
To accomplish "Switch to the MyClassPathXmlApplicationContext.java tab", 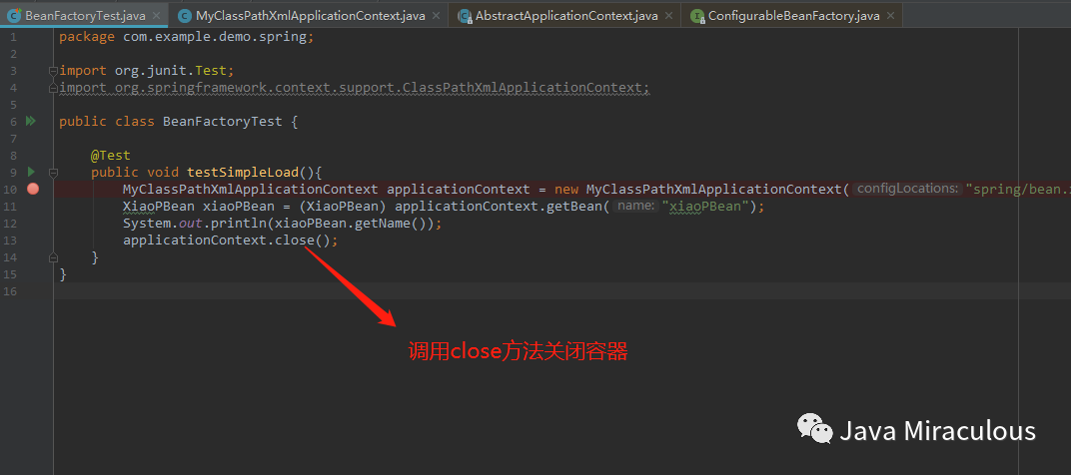I will click(x=310, y=15).
